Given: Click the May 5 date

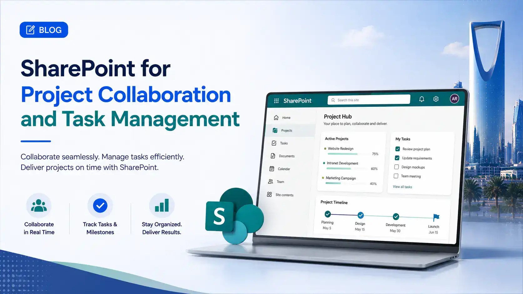Looking at the screenshot, I should 327,228.
